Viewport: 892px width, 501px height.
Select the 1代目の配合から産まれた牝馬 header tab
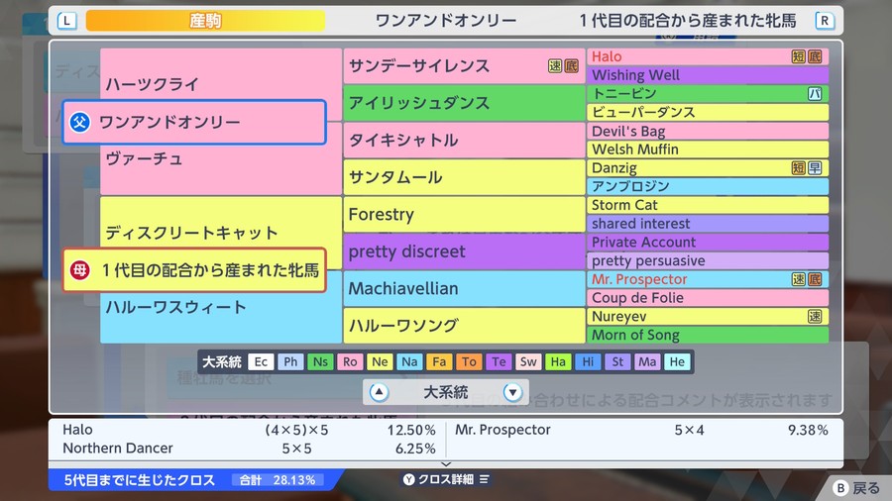(x=688, y=21)
